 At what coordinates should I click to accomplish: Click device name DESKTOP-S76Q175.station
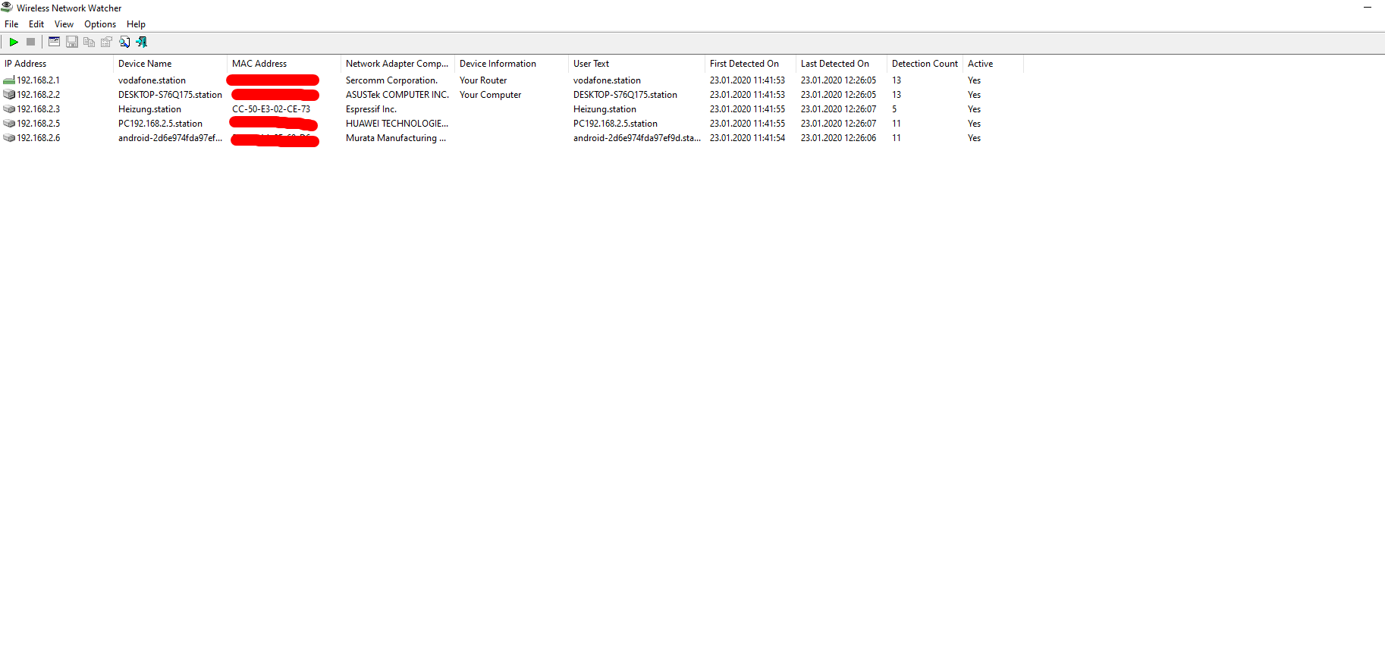pyautogui.click(x=170, y=95)
